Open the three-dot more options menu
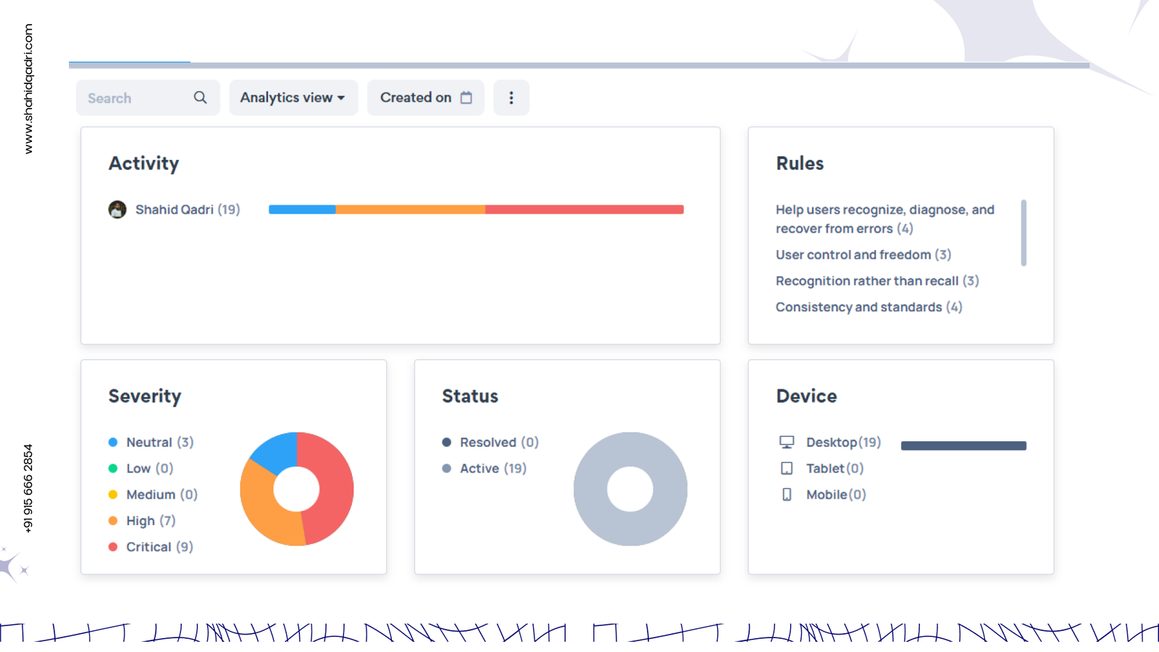Image resolution: width=1159 pixels, height=652 pixels. pos(511,98)
